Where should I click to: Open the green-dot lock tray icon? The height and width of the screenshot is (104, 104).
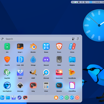76,2
